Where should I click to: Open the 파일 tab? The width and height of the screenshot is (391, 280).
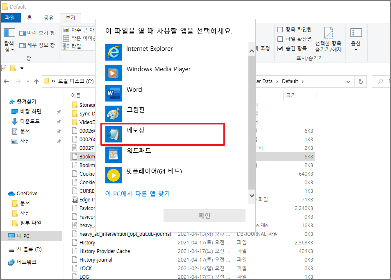click(x=10, y=18)
